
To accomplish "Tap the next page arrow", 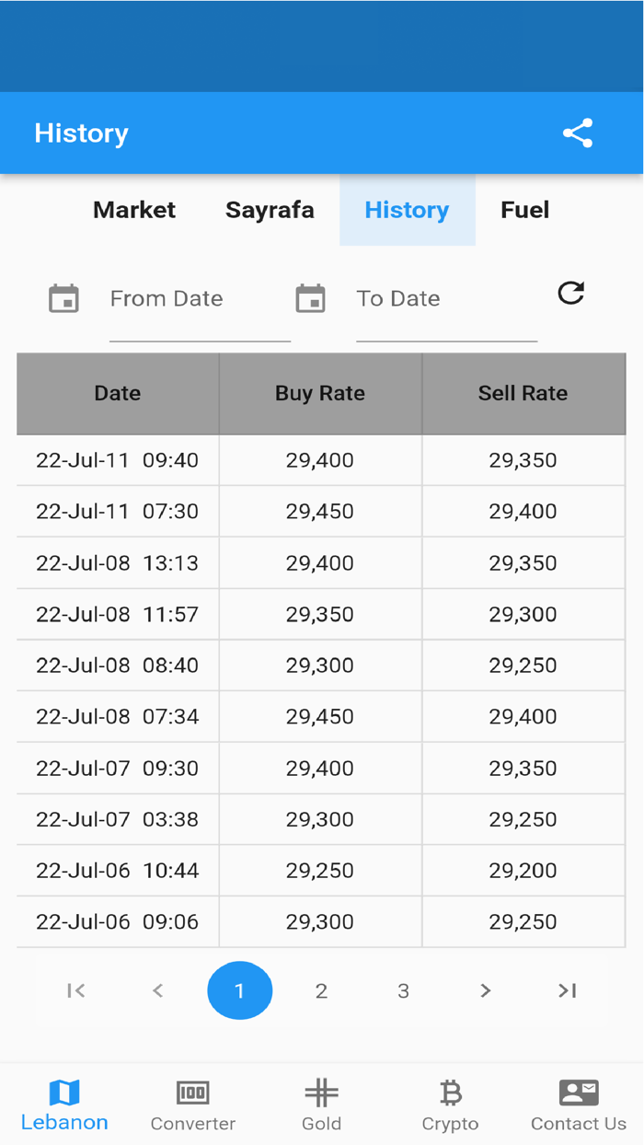I will tap(485, 990).
